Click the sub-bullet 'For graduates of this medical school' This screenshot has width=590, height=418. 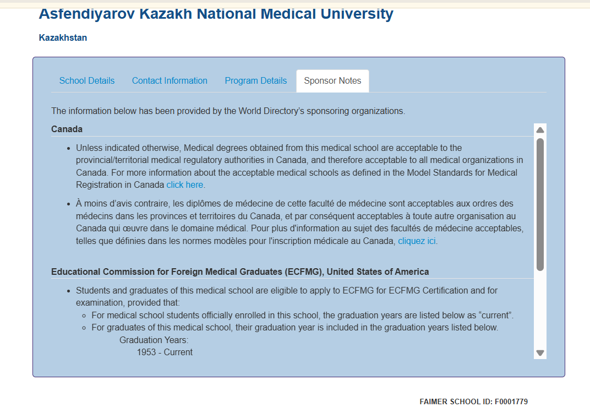click(x=294, y=328)
